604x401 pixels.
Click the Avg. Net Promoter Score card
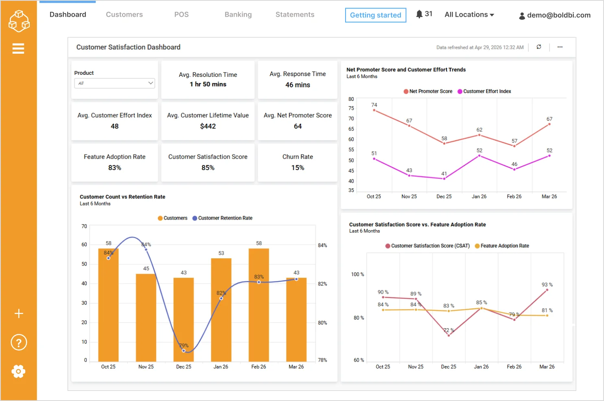tap(298, 121)
